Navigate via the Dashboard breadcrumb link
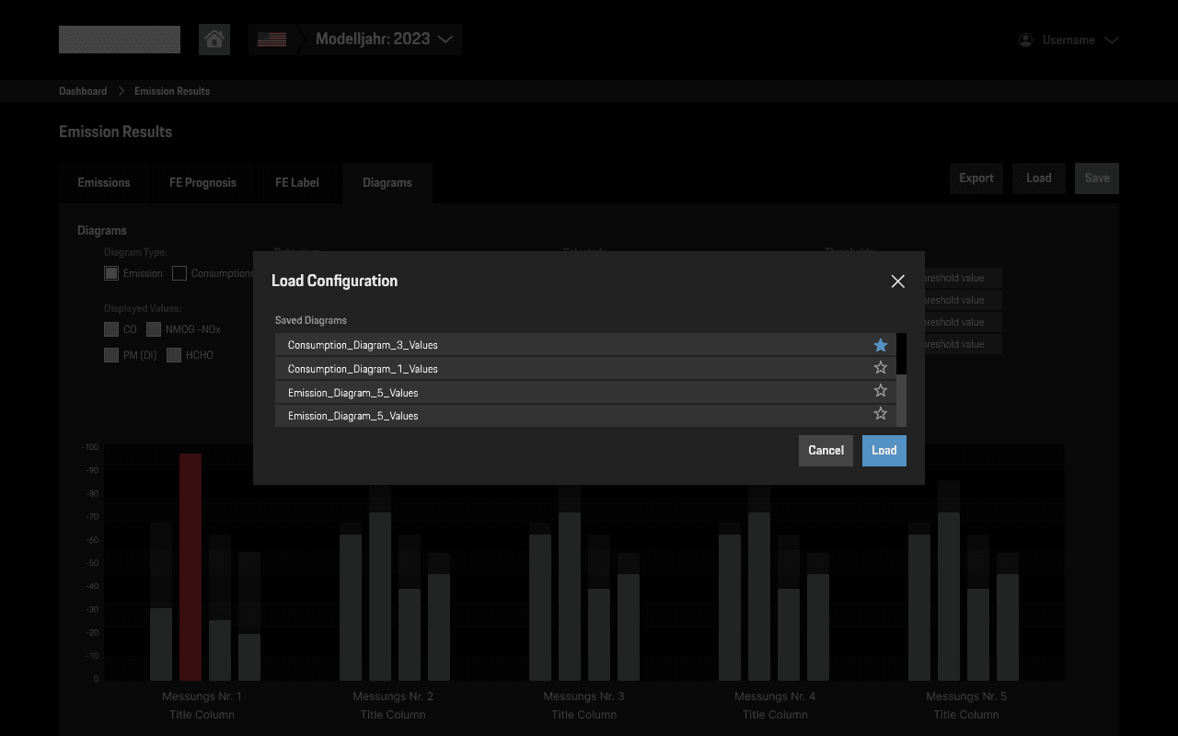Screen dimensions: 1178x736 pos(83,90)
